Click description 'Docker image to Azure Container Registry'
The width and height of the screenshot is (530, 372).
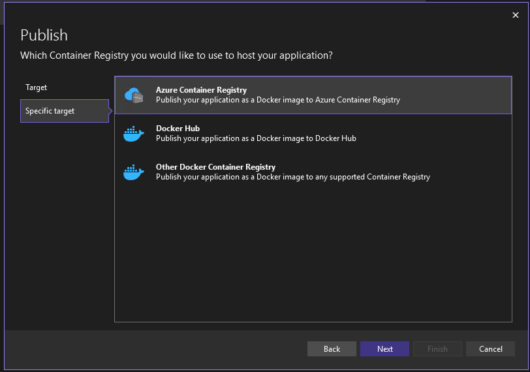328,100
